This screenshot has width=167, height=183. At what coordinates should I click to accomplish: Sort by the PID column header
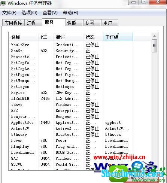pos(46,37)
